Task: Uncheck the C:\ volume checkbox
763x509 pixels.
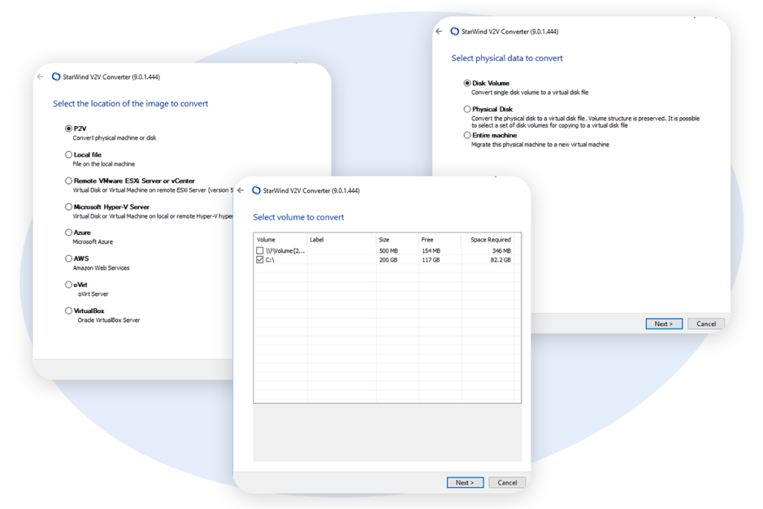Action: 260,260
